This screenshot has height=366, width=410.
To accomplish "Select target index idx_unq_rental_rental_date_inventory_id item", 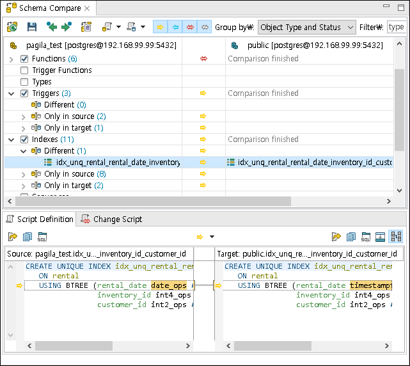I will click(x=310, y=163).
